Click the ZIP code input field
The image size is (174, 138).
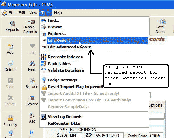click(109, 136)
